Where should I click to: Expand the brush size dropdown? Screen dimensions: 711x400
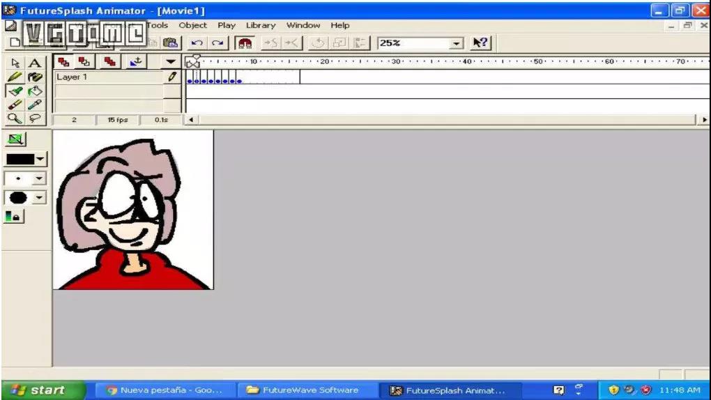click(x=39, y=178)
